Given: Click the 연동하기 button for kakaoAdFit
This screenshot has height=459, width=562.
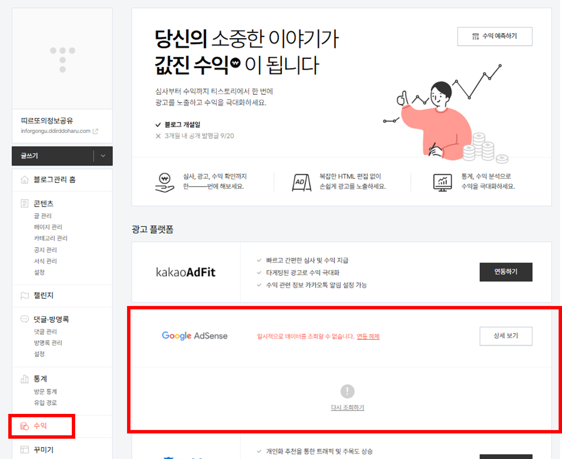Looking at the screenshot, I should click(506, 272).
